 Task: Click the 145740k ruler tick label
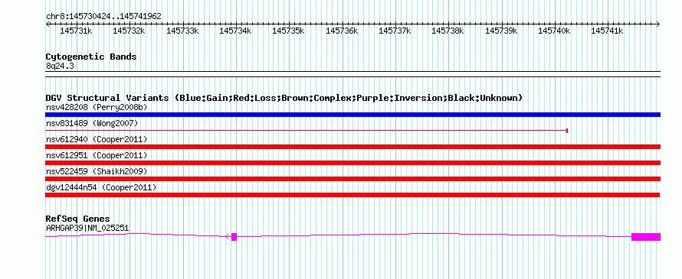pyautogui.click(x=555, y=31)
